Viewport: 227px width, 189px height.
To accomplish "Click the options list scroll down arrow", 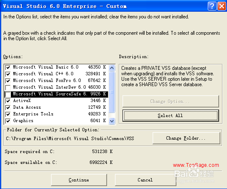I will (112, 121).
